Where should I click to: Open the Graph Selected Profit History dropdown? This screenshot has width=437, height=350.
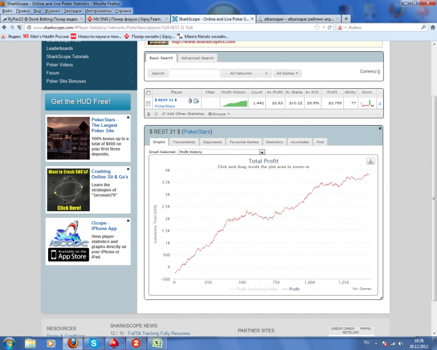point(222,152)
